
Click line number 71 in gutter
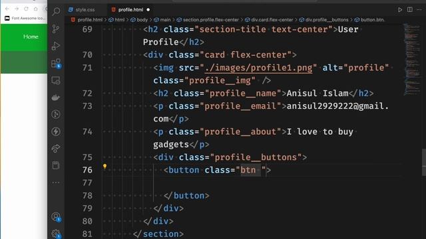[87, 68]
